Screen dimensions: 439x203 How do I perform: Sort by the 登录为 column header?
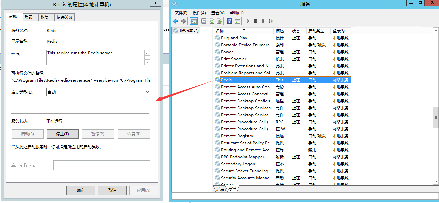341,31
